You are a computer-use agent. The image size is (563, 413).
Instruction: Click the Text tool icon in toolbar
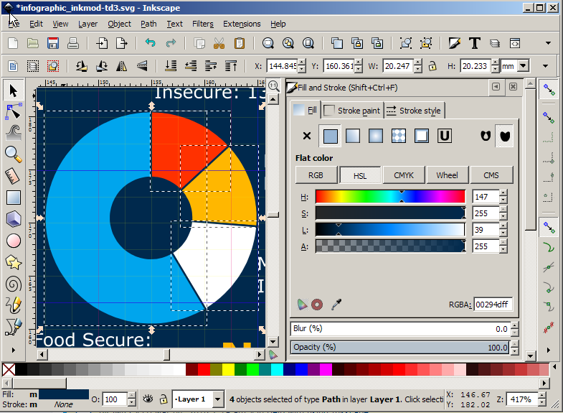click(474, 43)
